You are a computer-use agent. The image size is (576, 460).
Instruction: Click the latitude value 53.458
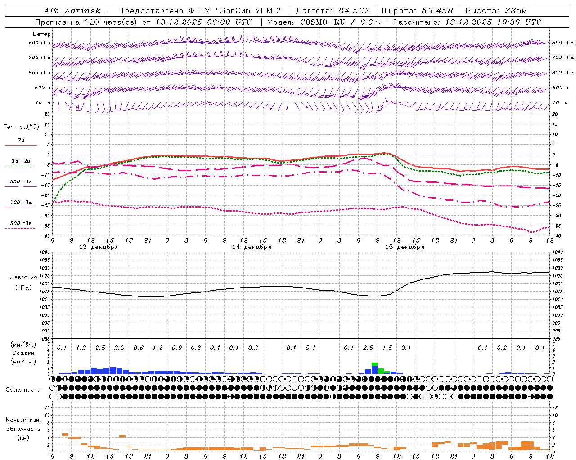[x=437, y=11]
